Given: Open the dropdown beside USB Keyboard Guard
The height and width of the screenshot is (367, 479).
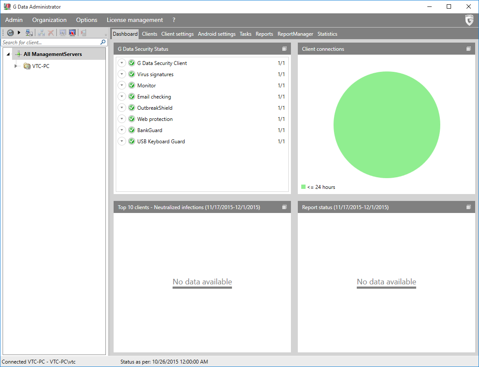Looking at the screenshot, I should click(x=122, y=142).
